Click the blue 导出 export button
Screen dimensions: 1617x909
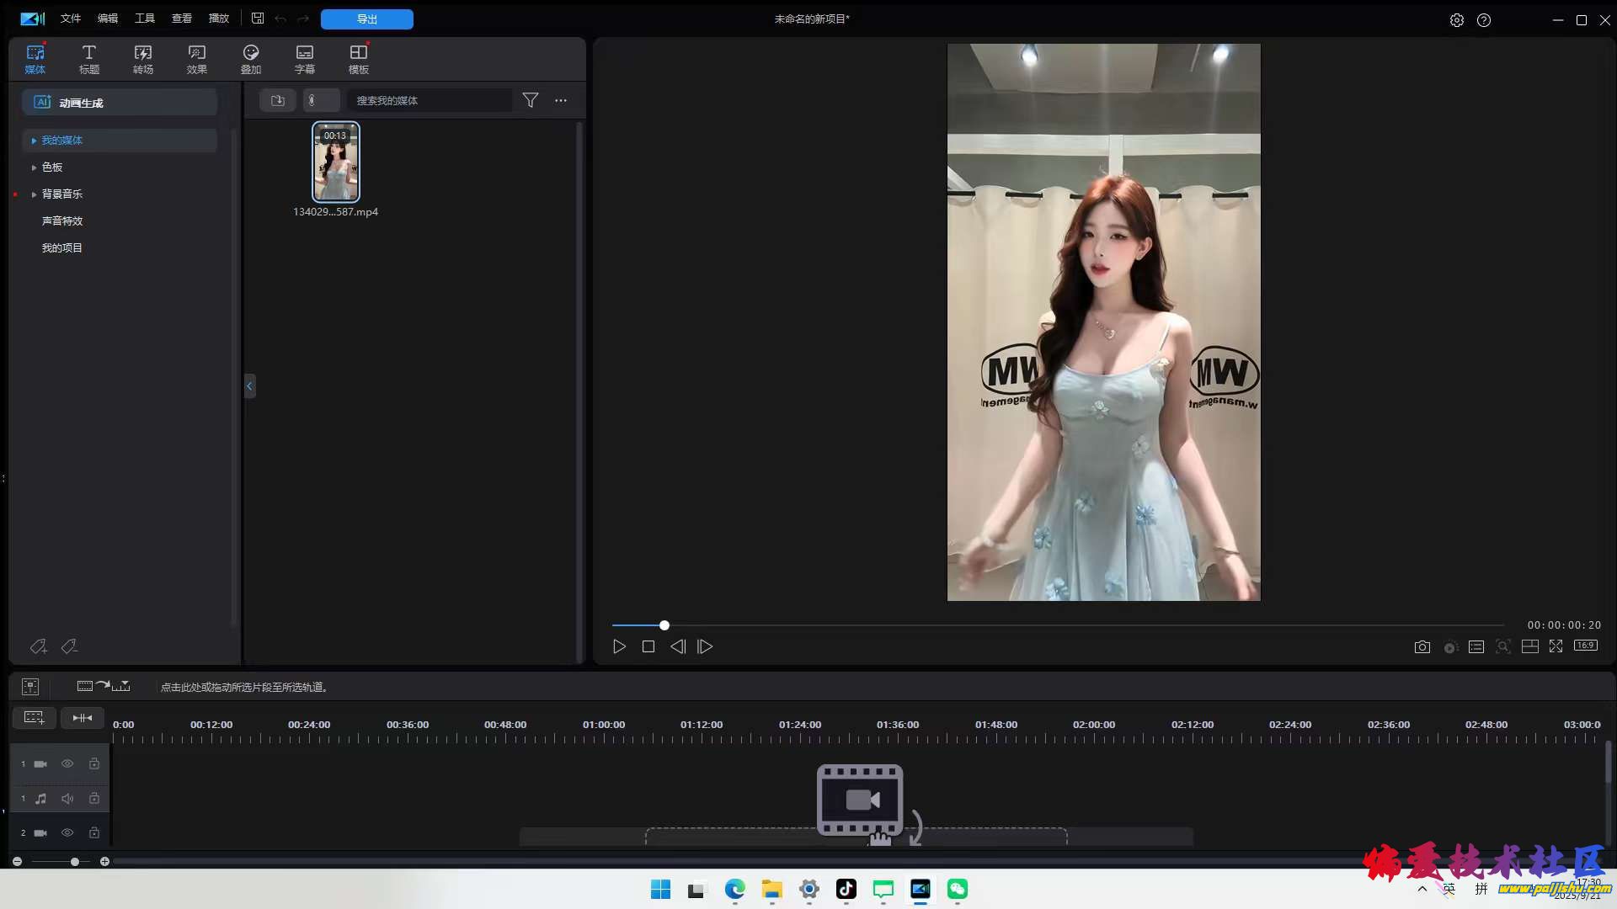tap(366, 19)
